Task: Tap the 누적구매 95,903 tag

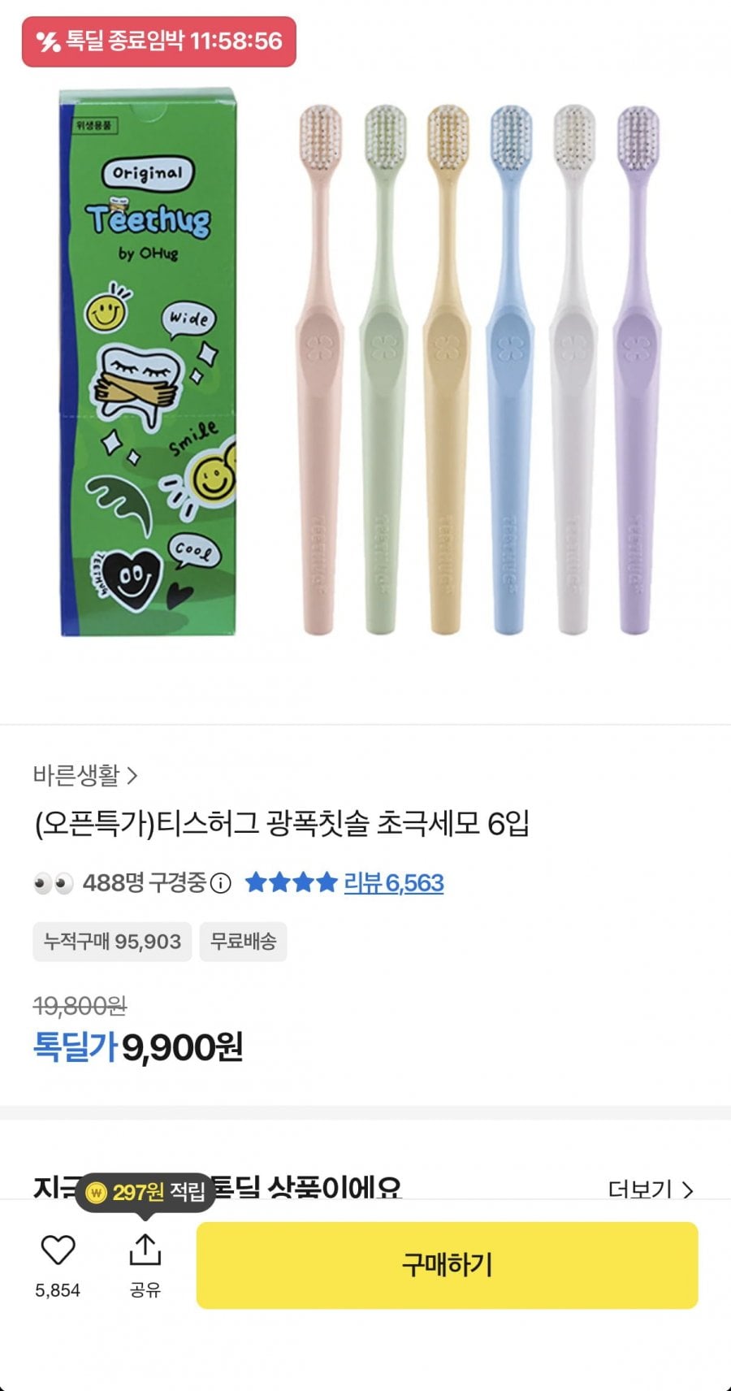Action: (x=112, y=942)
